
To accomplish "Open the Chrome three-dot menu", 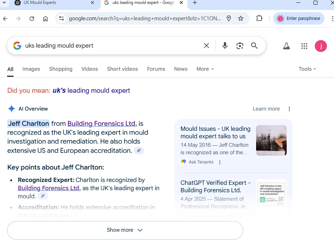I will (x=332, y=18).
